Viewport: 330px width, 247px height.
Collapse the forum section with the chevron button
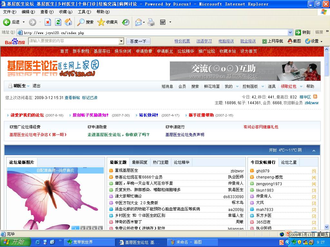click(314, 151)
